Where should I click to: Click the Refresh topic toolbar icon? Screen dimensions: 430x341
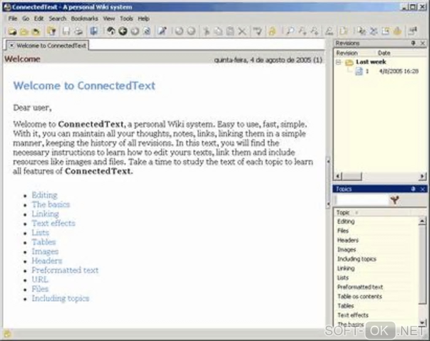(147, 31)
